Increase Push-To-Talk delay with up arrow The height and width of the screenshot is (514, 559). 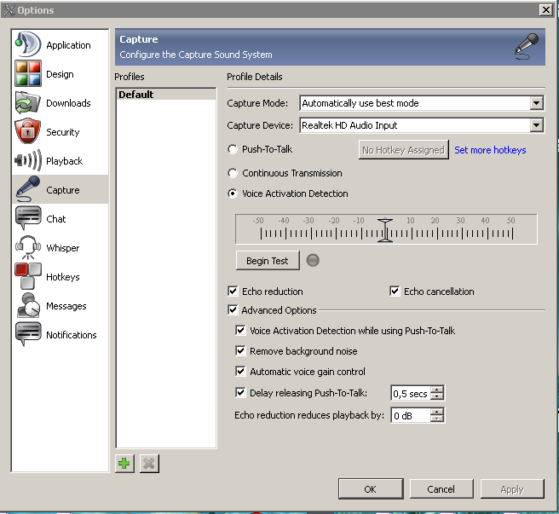[x=436, y=390]
